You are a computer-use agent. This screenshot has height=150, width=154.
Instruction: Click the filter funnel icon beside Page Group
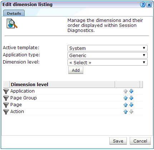pos(6,98)
